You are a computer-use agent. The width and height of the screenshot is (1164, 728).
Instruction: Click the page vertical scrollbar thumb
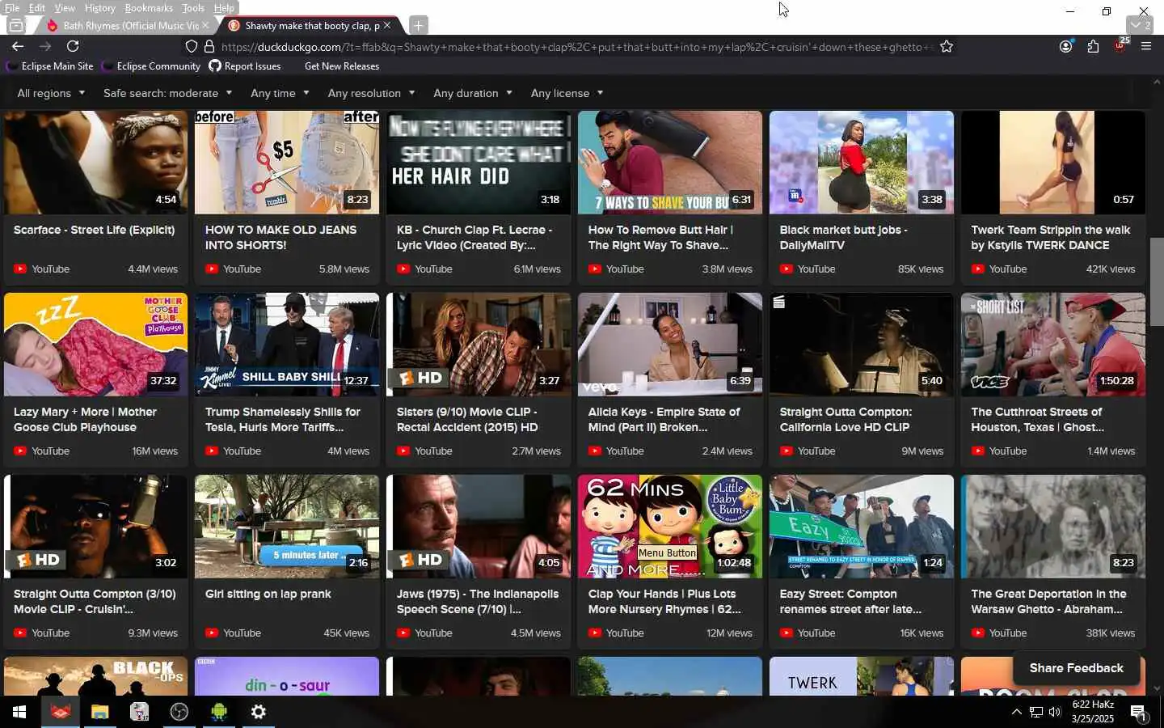1157,281
